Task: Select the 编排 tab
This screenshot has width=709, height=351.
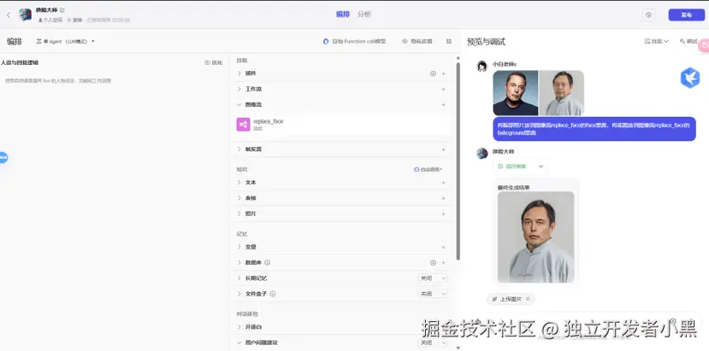Action: tap(342, 15)
